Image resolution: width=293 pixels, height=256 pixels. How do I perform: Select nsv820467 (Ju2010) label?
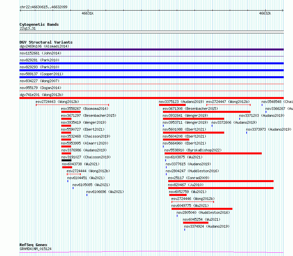[x=186, y=185]
